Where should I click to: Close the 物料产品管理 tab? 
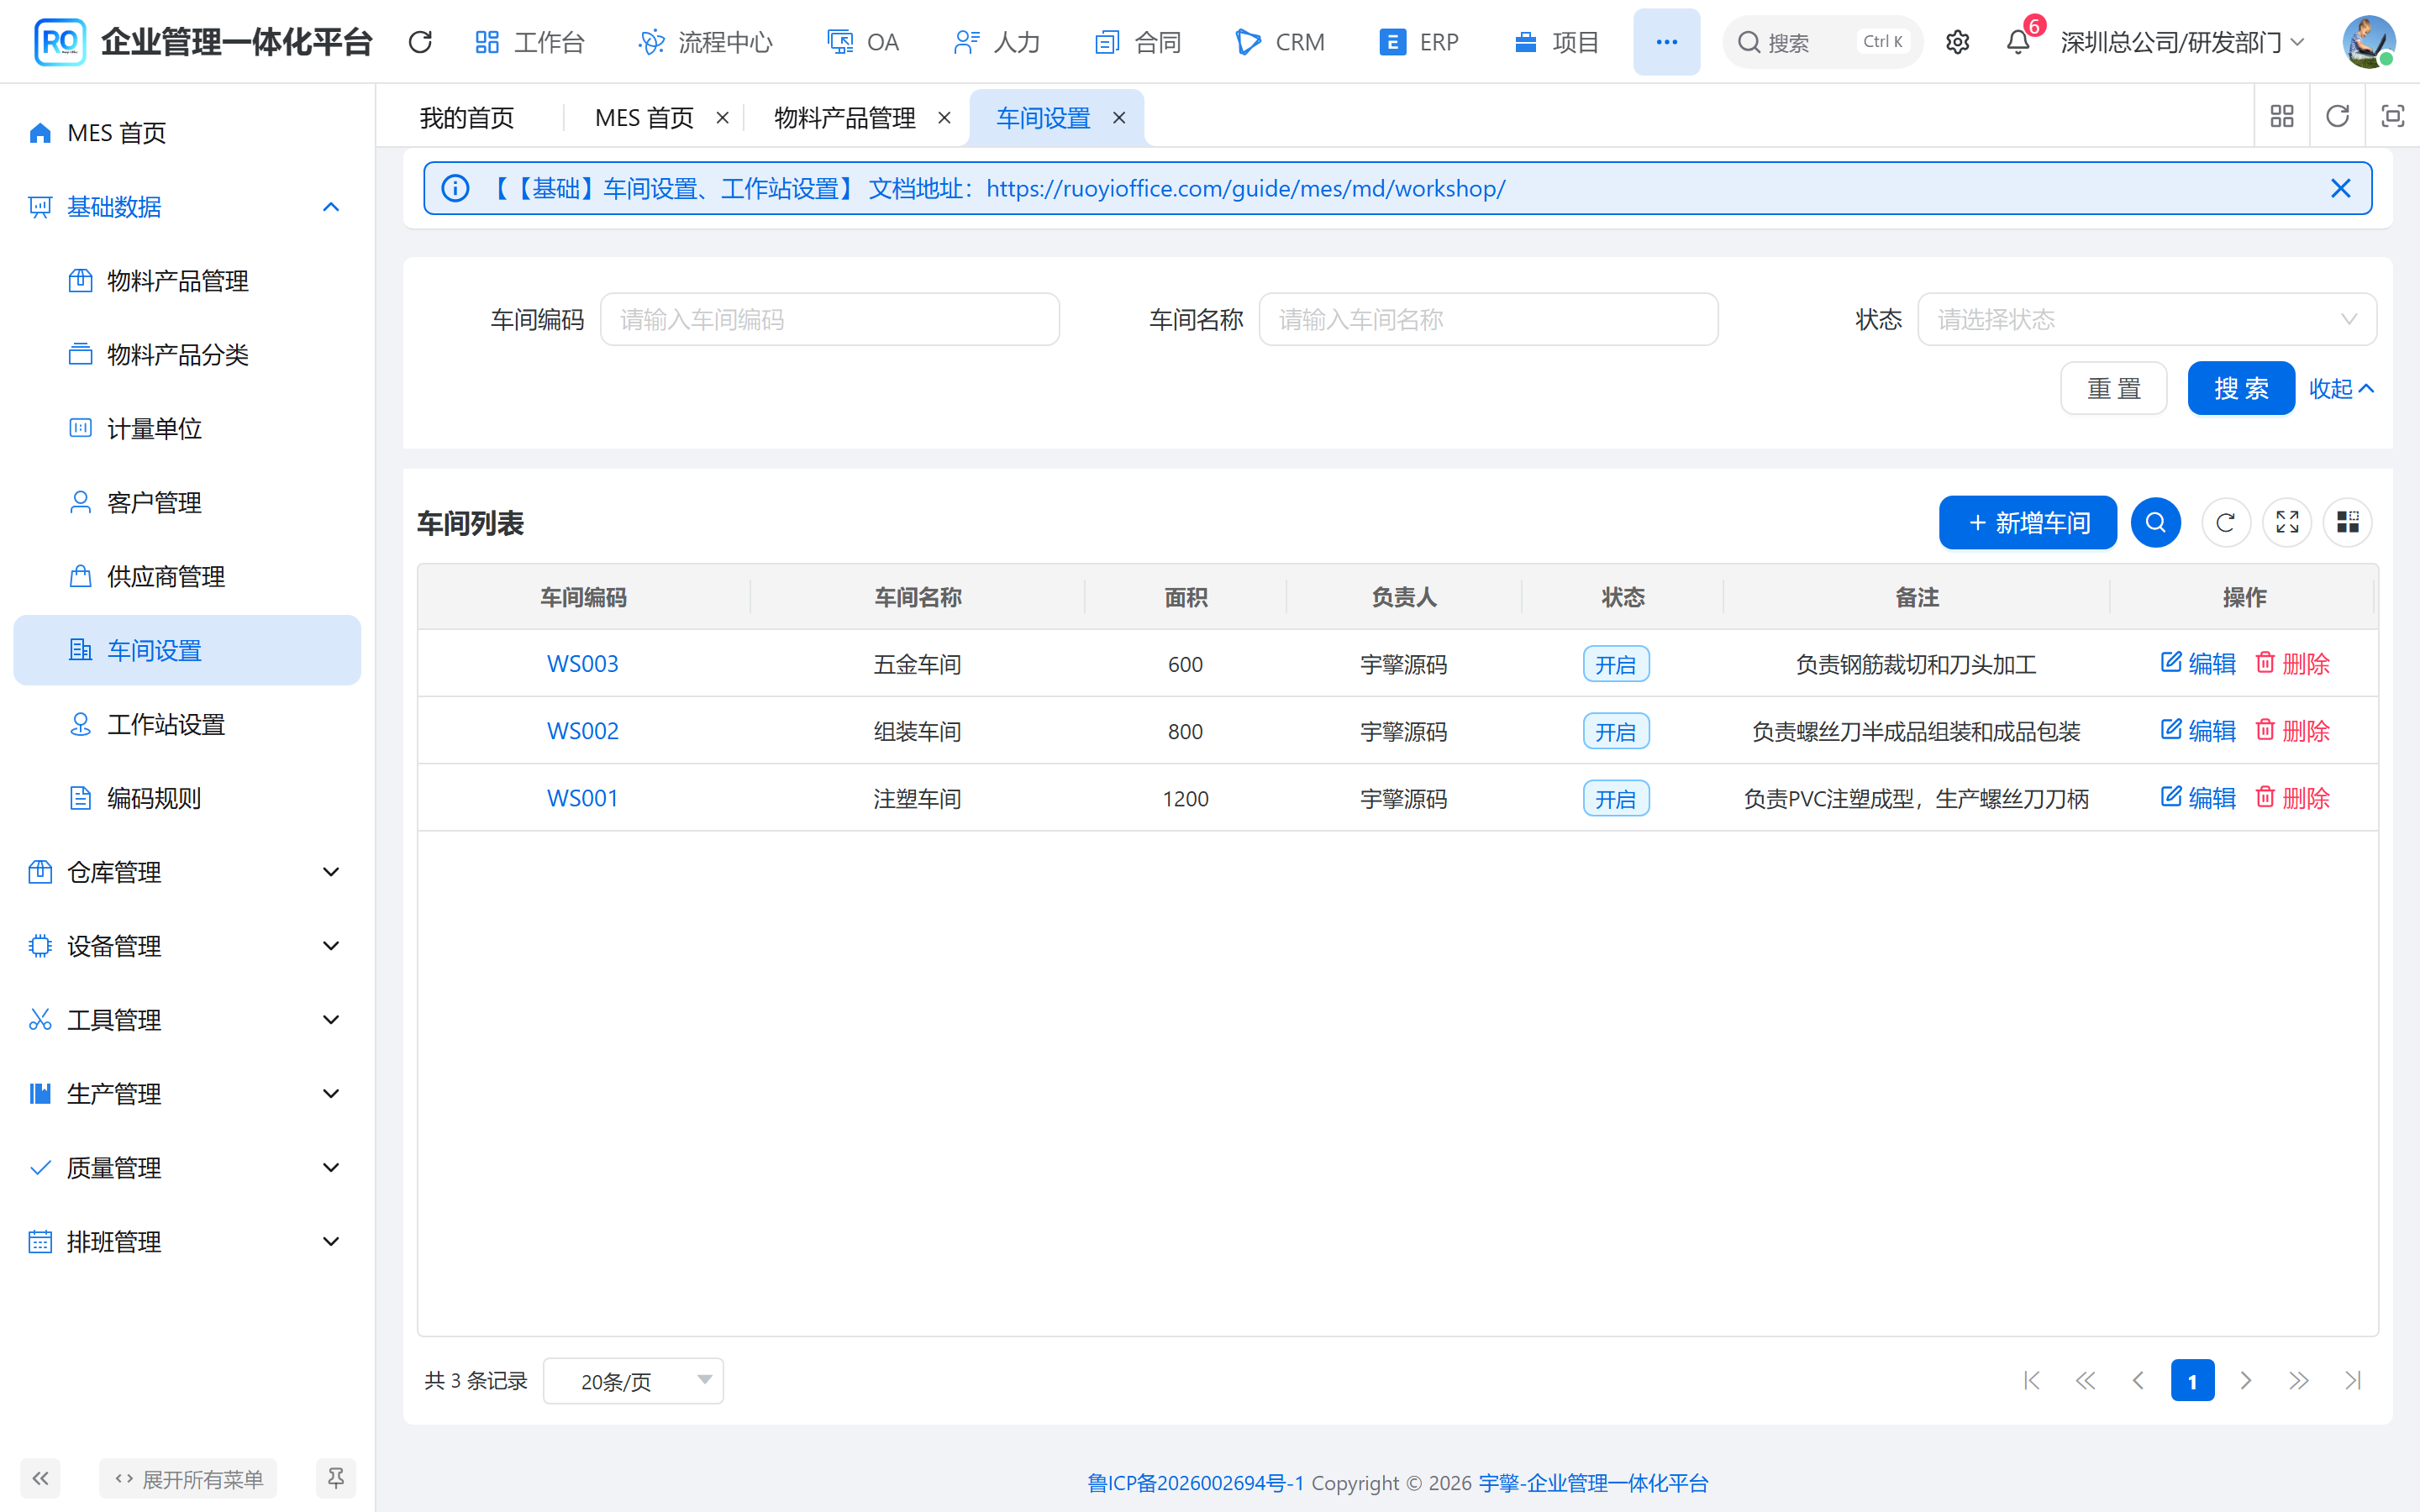point(944,118)
